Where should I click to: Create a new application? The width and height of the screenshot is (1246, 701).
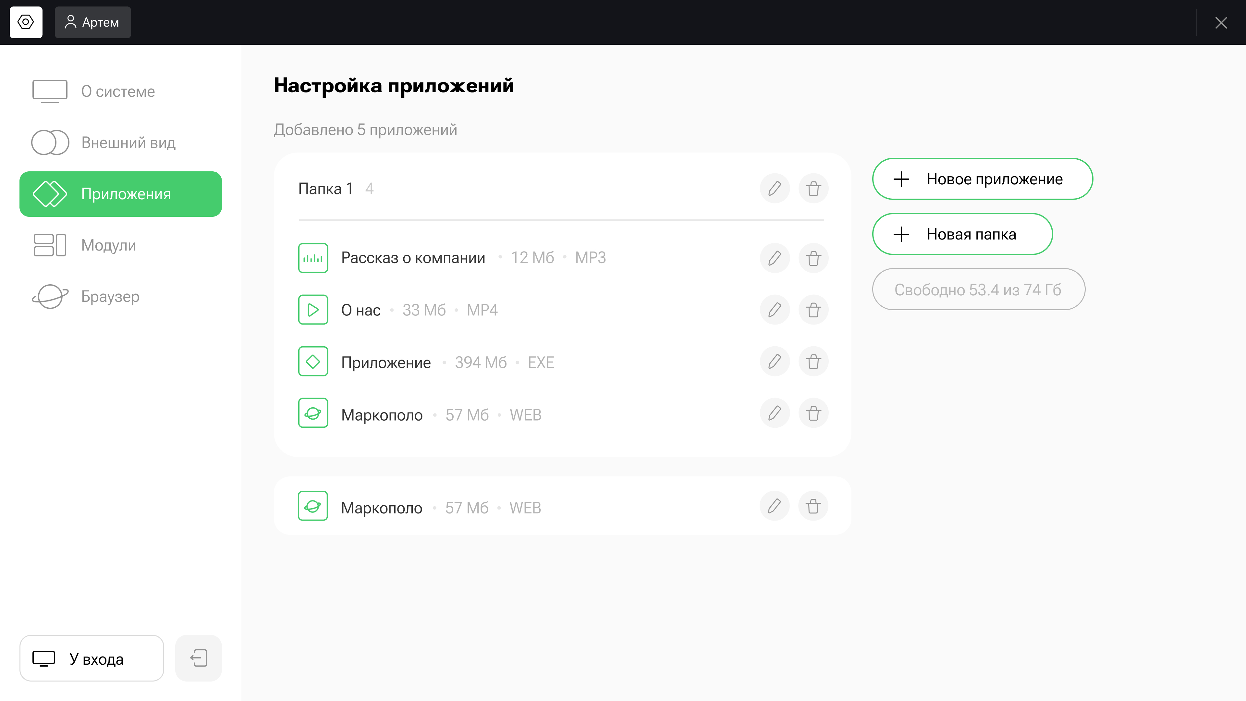tap(983, 179)
